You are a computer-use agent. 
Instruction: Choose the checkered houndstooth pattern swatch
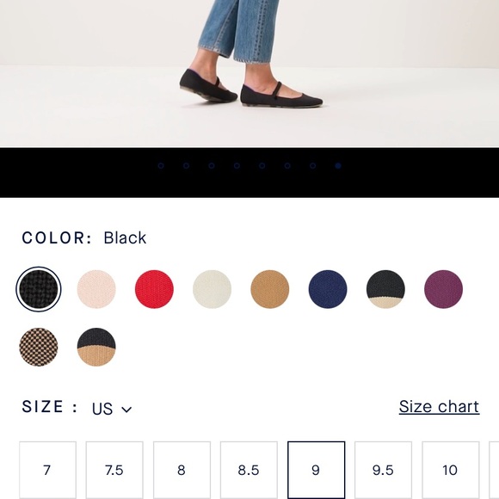(x=39, y=347)
